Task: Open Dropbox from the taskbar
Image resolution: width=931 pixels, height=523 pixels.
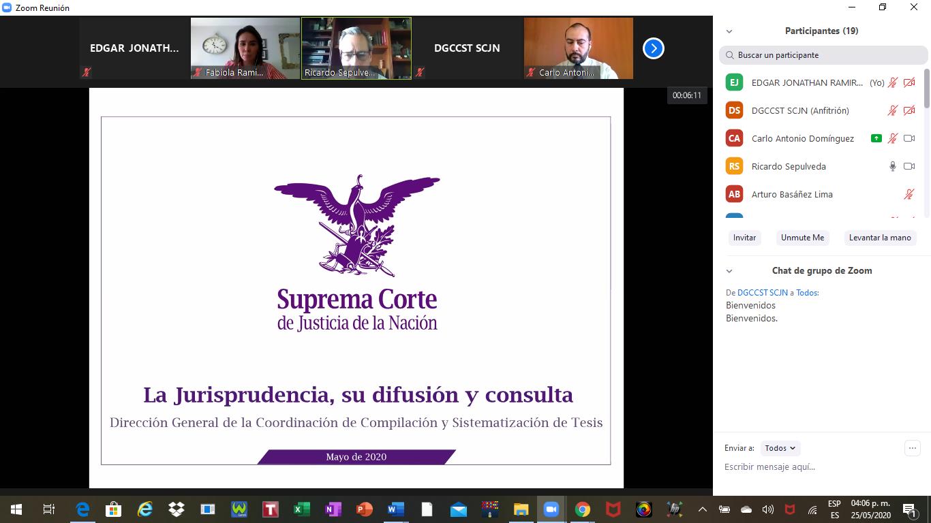Action: point(177,509)
